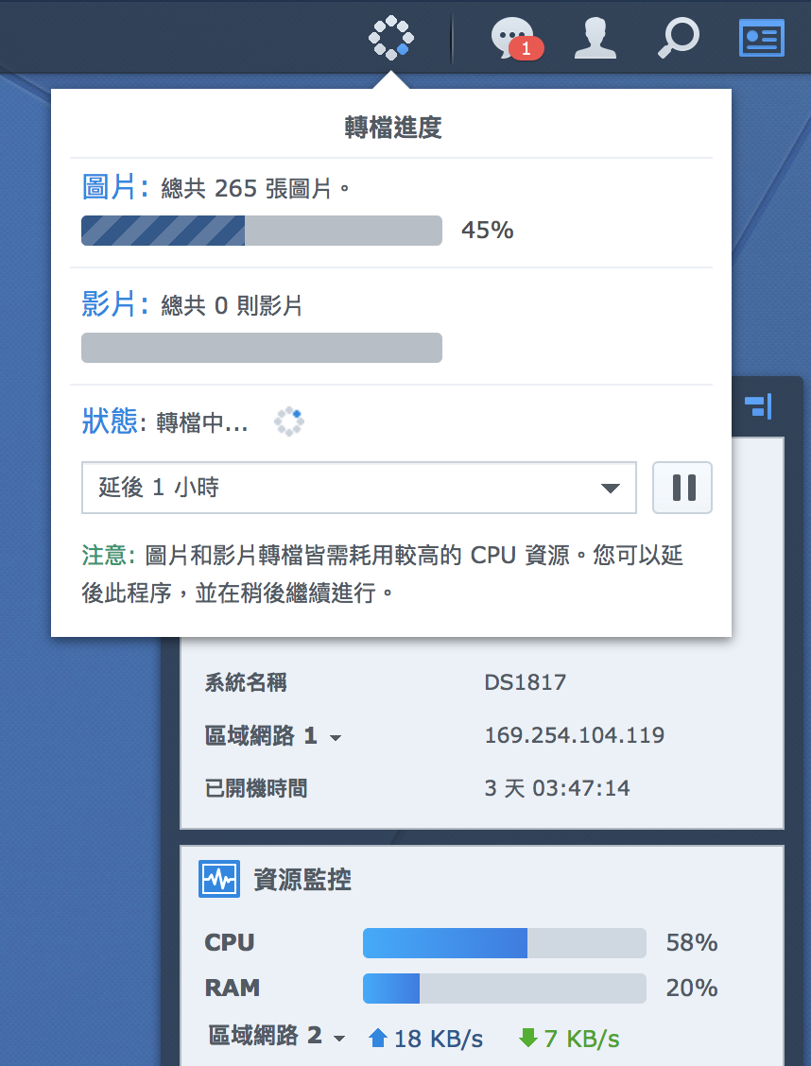Click the search magnifier icon
The width and height of the screenshot is (811, 1066).
tap(679, 38)
